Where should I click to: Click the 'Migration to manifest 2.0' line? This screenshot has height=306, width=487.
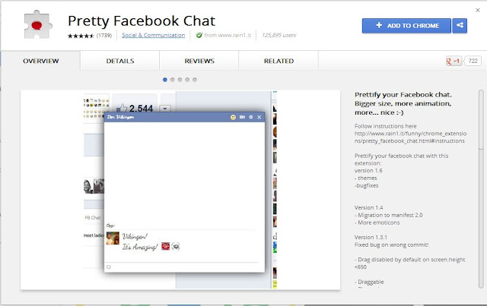389,215
